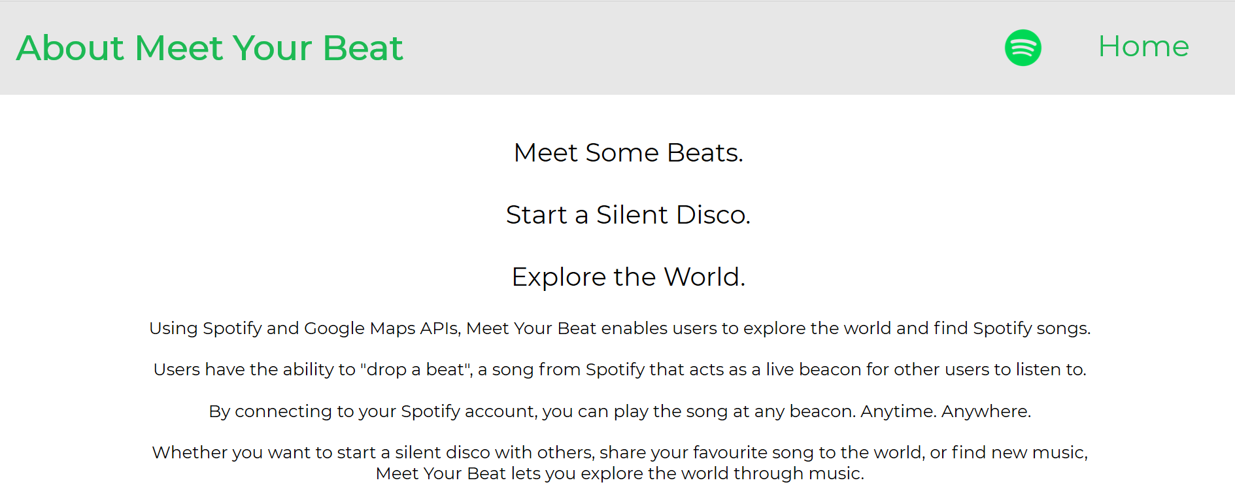1235x491 pixels.
Task: Click the paragraph mentioning Google Maps APIs
Action: pyautogui.click(x=620, y=328)
